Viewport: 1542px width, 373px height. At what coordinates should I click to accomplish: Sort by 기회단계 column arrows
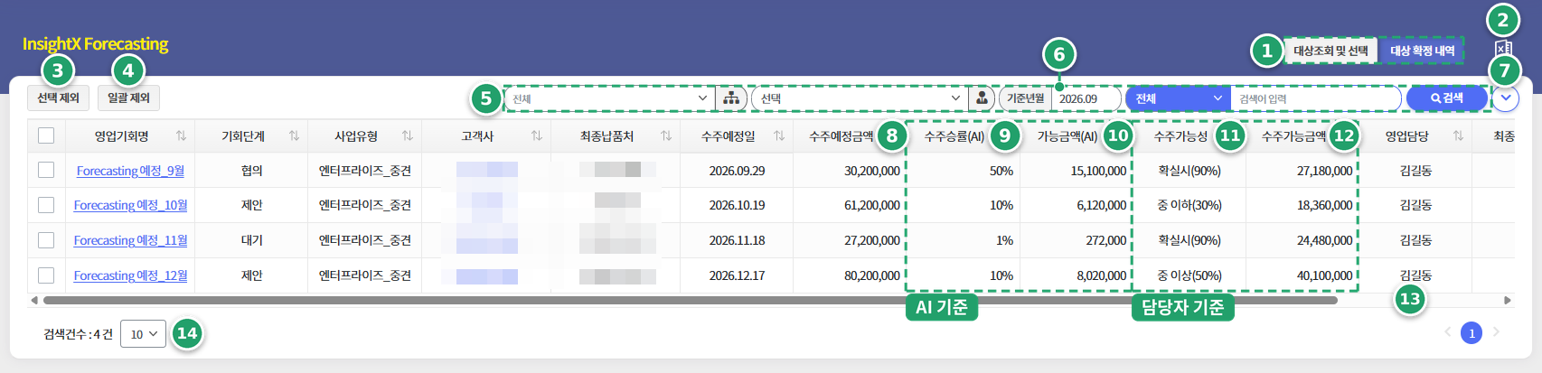(x=294, y=135)
